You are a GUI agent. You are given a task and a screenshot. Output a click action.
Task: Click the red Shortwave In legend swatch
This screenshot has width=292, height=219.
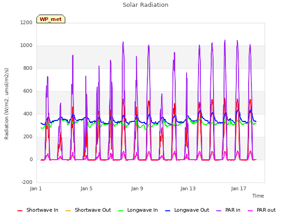point(20,211)
